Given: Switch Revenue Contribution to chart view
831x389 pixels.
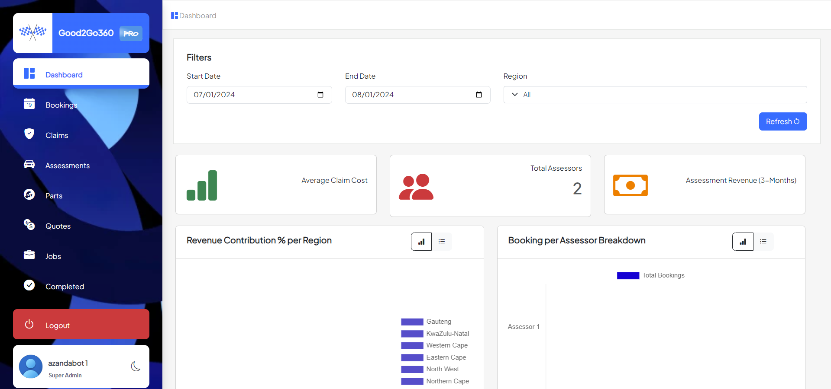Looking at the screenshot, I should tap(421, 242).
